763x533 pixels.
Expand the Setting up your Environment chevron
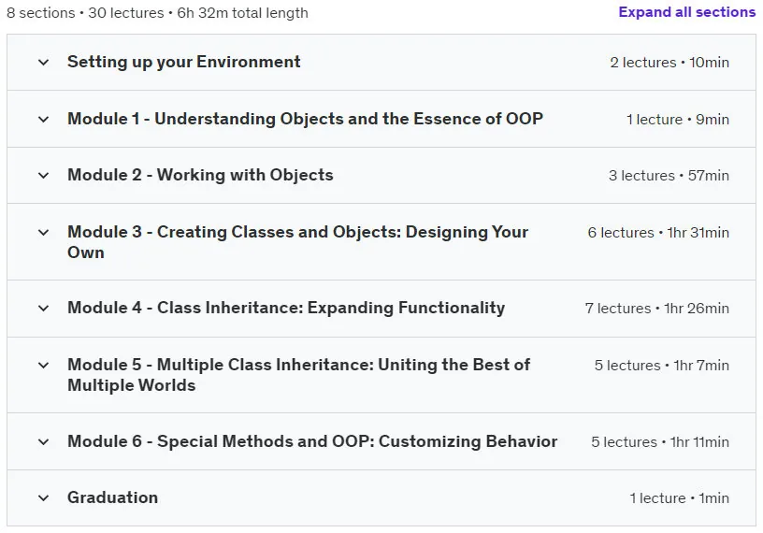tap(43, 63)
